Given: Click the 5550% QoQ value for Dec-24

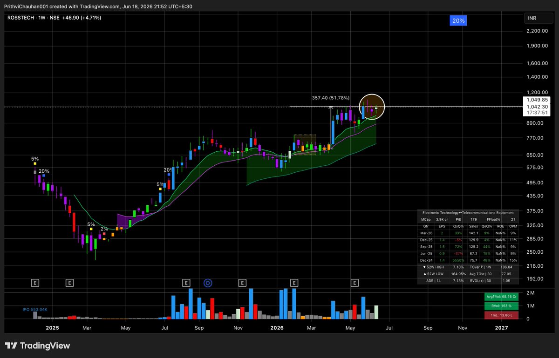Looking at the screenshot, I should click(x=458, y=260).
